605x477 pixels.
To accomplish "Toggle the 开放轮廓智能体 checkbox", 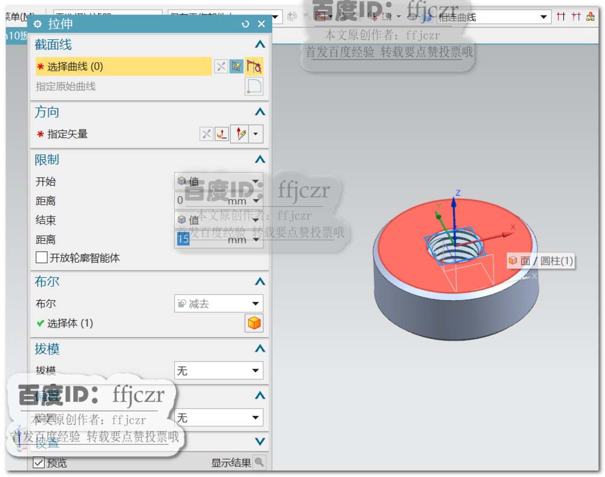I will [x=41, y=257].
